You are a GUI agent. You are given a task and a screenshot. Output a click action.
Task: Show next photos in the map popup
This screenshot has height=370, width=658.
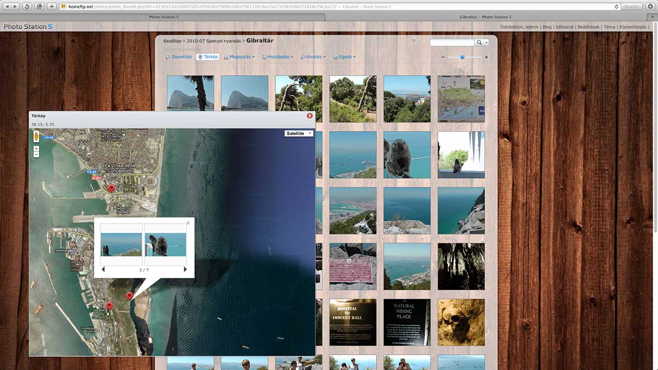(185, 270)
